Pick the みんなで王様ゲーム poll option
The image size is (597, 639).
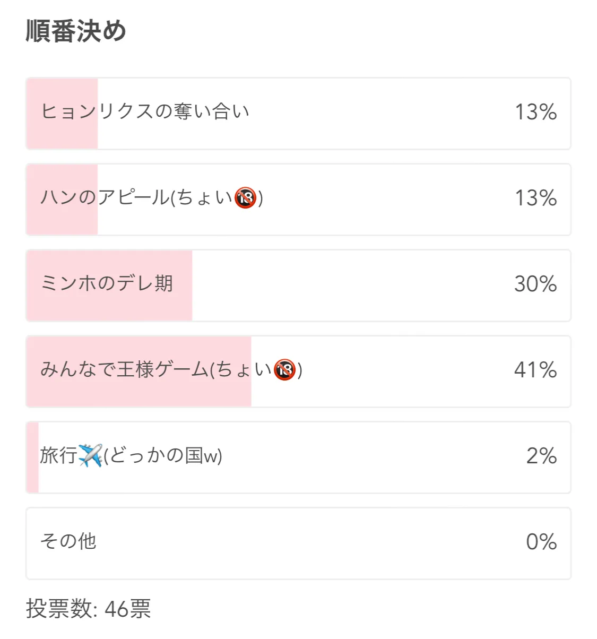[x=298, y=372]
